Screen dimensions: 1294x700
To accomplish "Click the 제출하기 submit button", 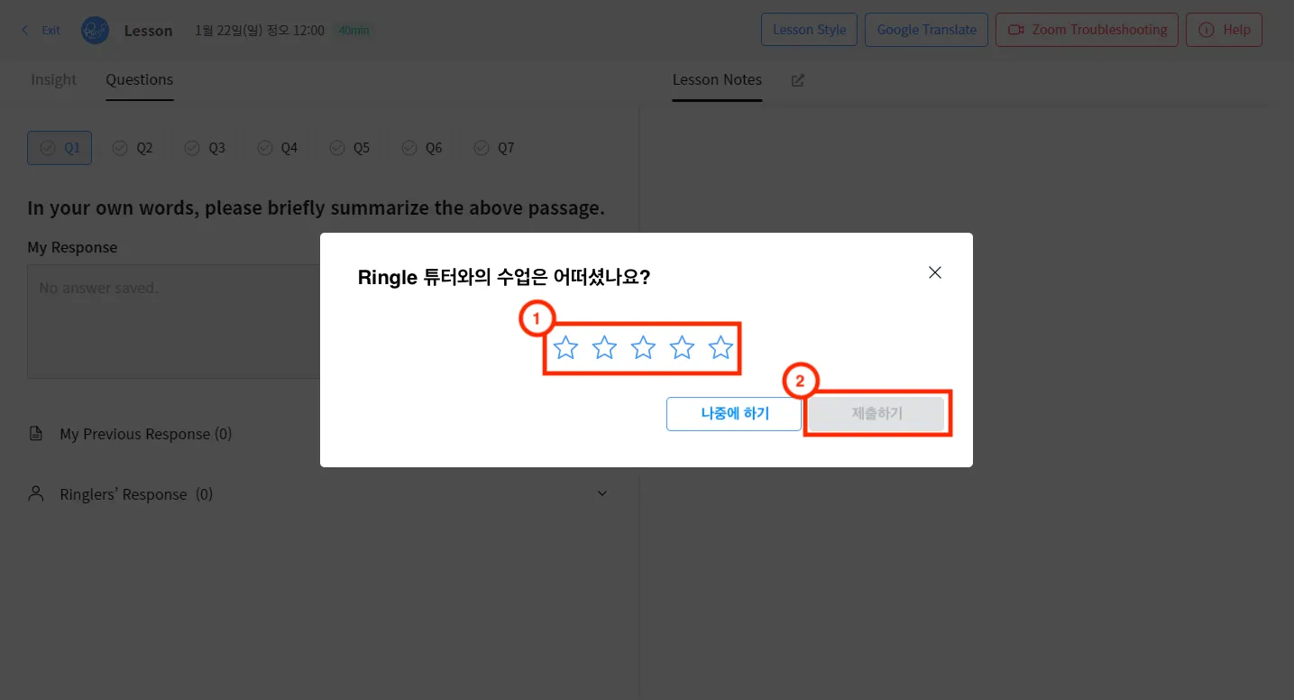I will pos(876,414).
